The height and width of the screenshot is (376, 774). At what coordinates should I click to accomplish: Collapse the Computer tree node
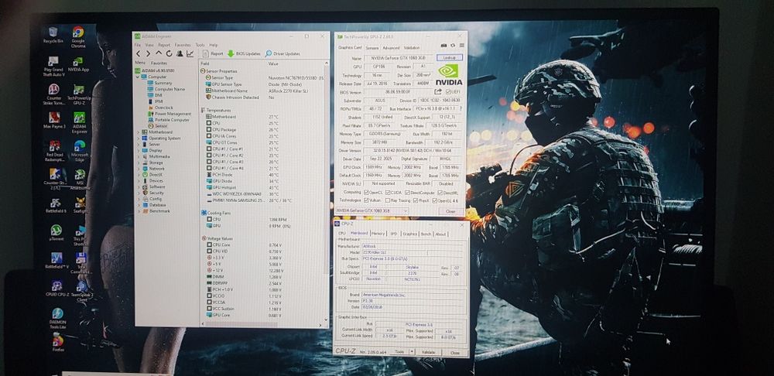[139, 77]
